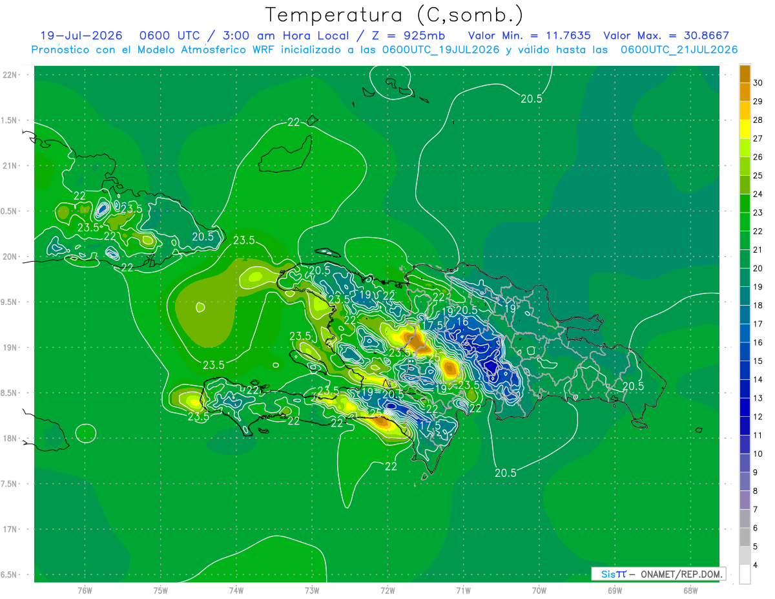Click the "Pronóstico con el Modelo Atmósferico WRF" line
Viewport: 775px width, 599px height.
(385, 50)
